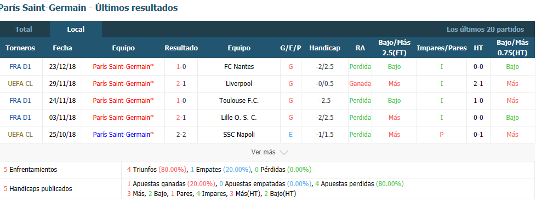
Task: Select the Local tab
Action: click(76, 30)
